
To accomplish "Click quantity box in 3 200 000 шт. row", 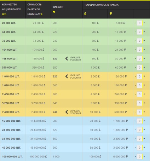I will 140,103.
